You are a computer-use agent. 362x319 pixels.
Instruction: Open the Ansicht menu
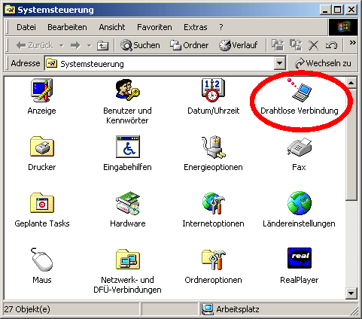pyautogui.click(x=112, y=27)
